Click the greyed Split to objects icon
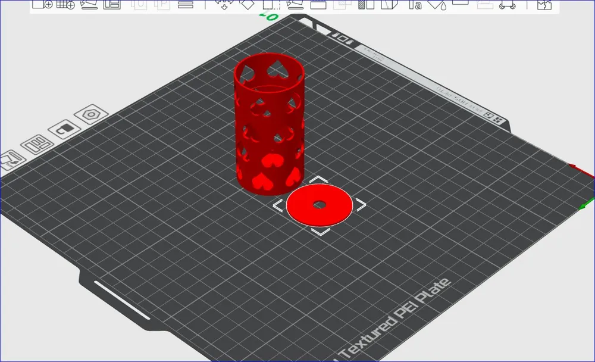The image size is (595, 362). [x=139, y=5]
